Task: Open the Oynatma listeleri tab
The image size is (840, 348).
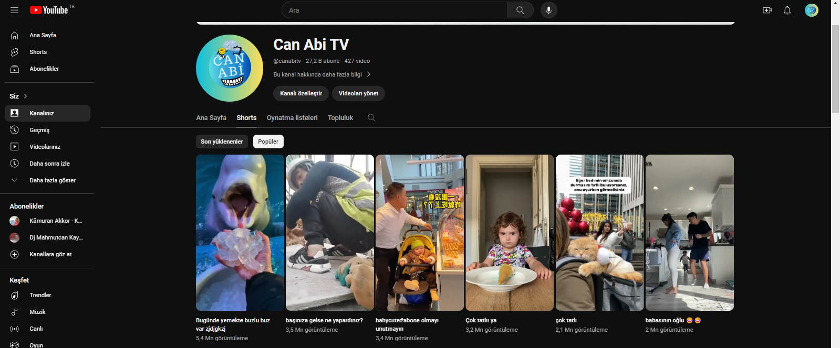Action: click(292, 117)
